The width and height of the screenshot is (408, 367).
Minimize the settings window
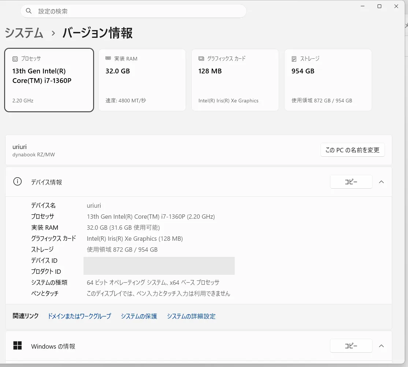coord(363,6)
